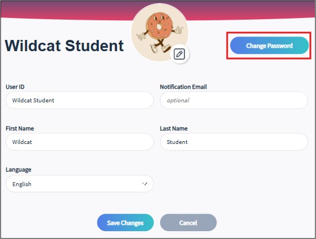Click the First Name label
The width and height of the screenshot is (316, 239).
point(20,128)
